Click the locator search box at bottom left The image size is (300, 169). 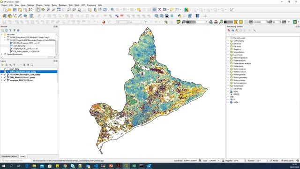[16, 161]
